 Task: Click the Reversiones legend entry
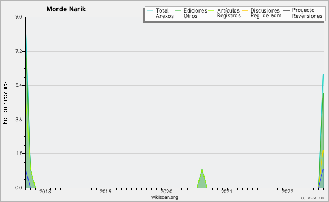tap(307, 16)
